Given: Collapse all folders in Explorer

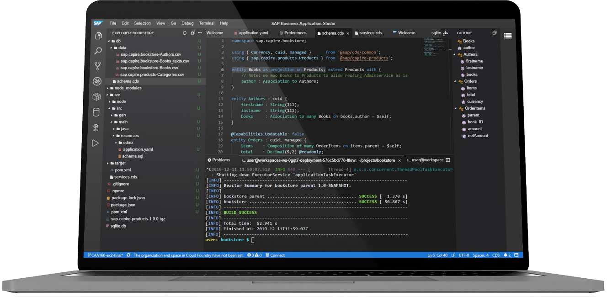Looking at the screenshot, I should [x=193, y=33].
